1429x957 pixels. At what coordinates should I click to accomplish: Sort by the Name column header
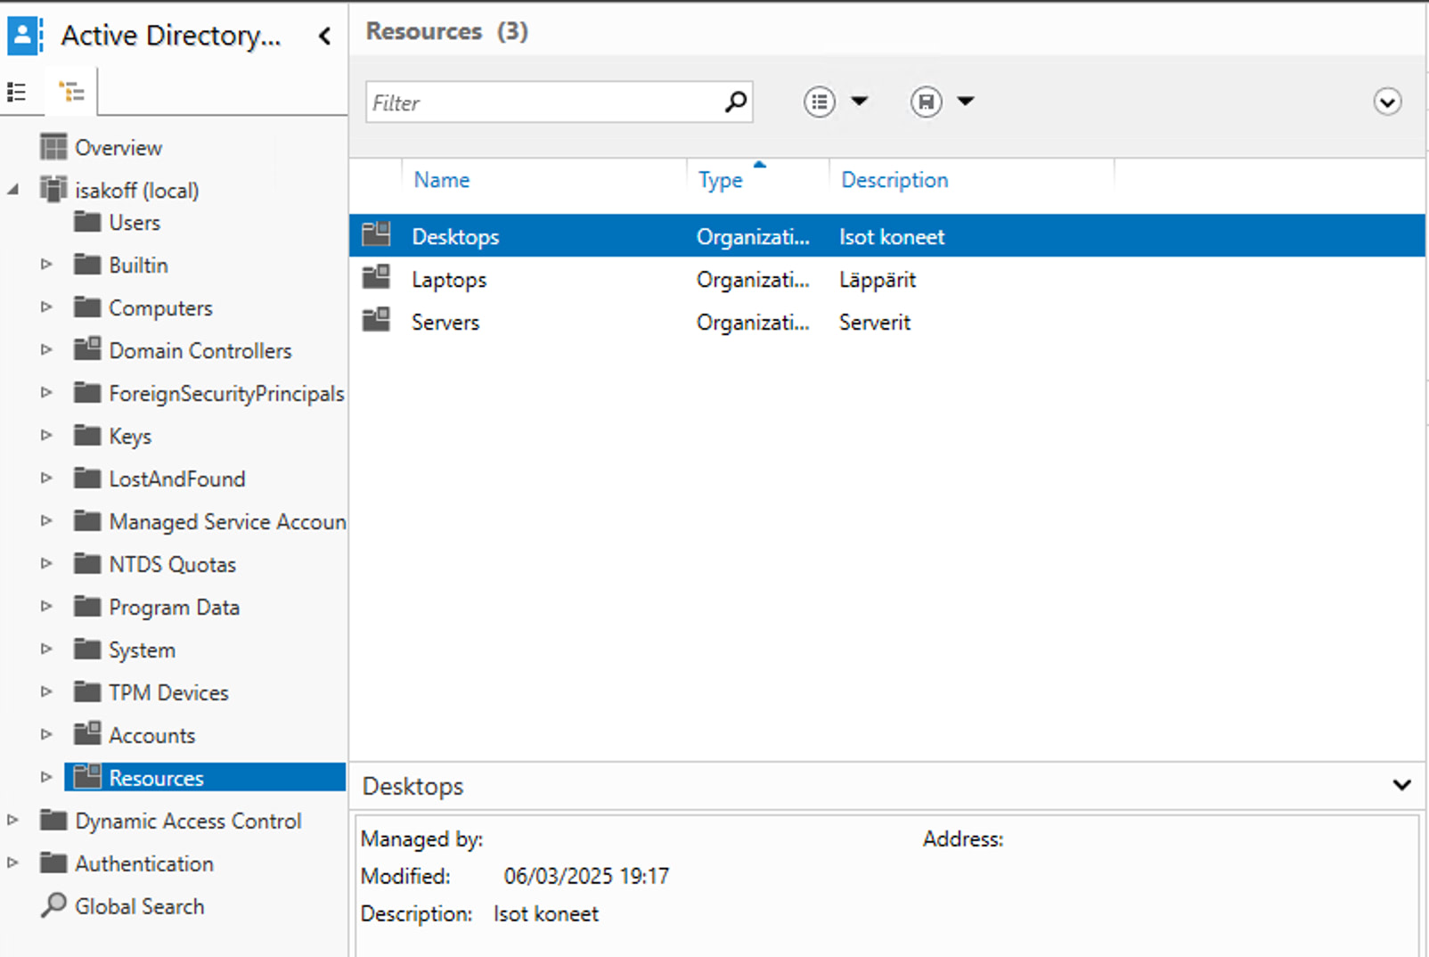442,180
